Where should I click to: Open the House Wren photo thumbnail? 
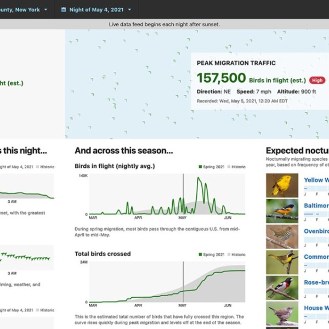click(282, 313)
